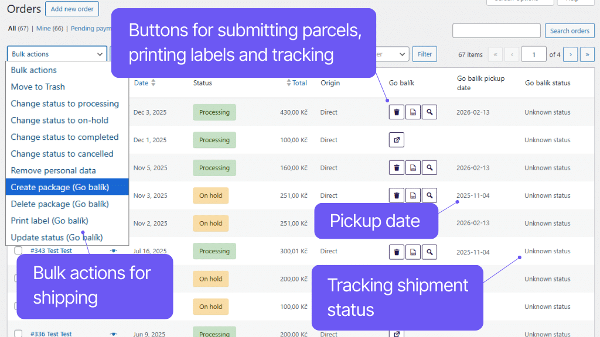
Task: Go to next page of orders
Action: (x=571, y=54)
